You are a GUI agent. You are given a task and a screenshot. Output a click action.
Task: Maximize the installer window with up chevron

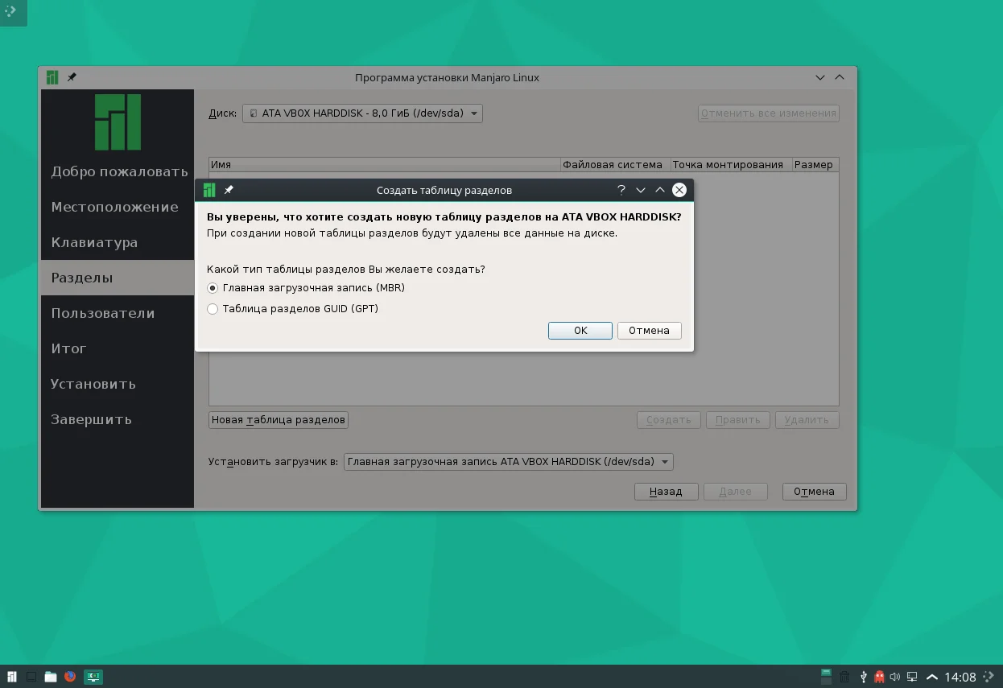point(840,78)
